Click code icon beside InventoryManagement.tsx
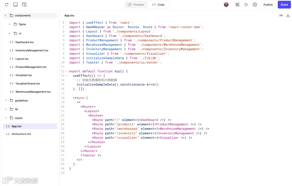The image size is (292, 186). pos(12,50)
